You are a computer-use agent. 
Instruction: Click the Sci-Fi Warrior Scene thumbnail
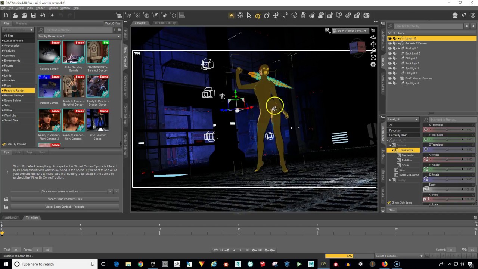coord(98,120)
